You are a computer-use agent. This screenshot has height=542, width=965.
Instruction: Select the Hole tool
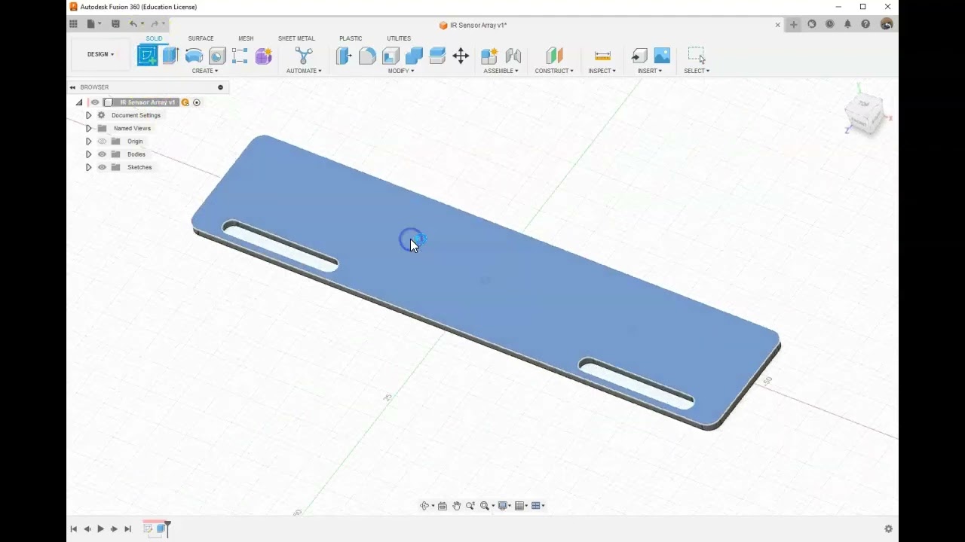coord(217,56)
